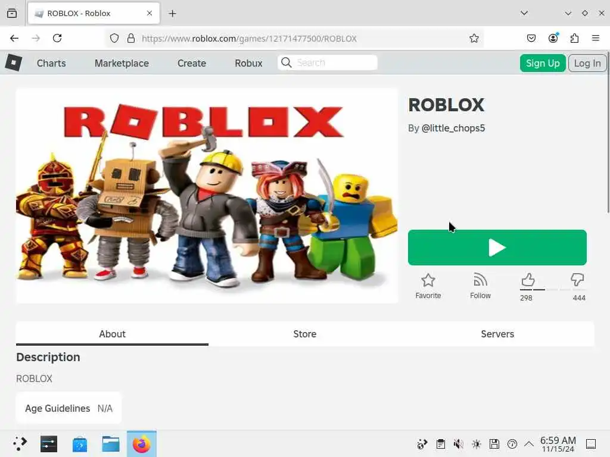Screen dimensions: 610x457
Task: Click the green Play button
Action: pyautogui.click(x=497, y=248)
